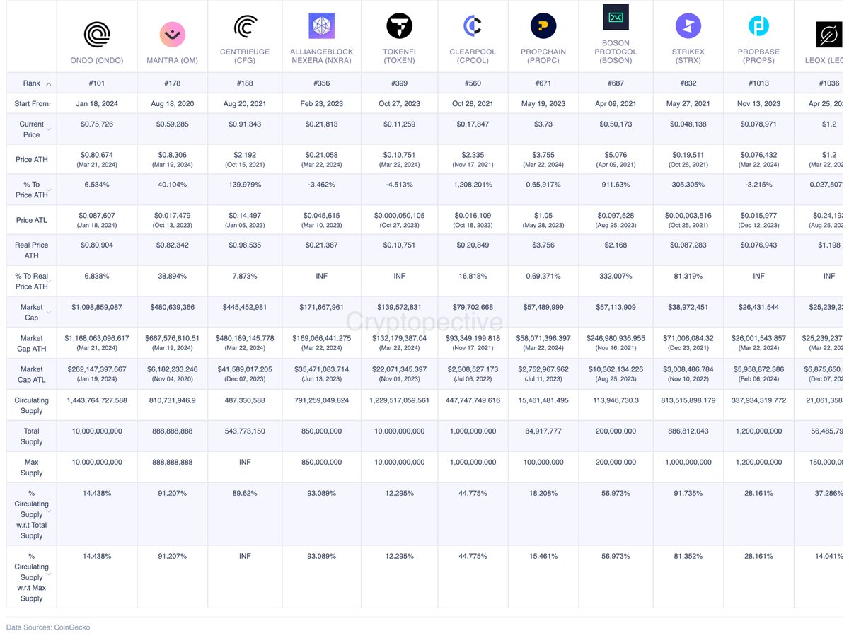Screen dimensions: 849x643
Task: Click the 911.63% cell for Boson
Action: (616, 185)
